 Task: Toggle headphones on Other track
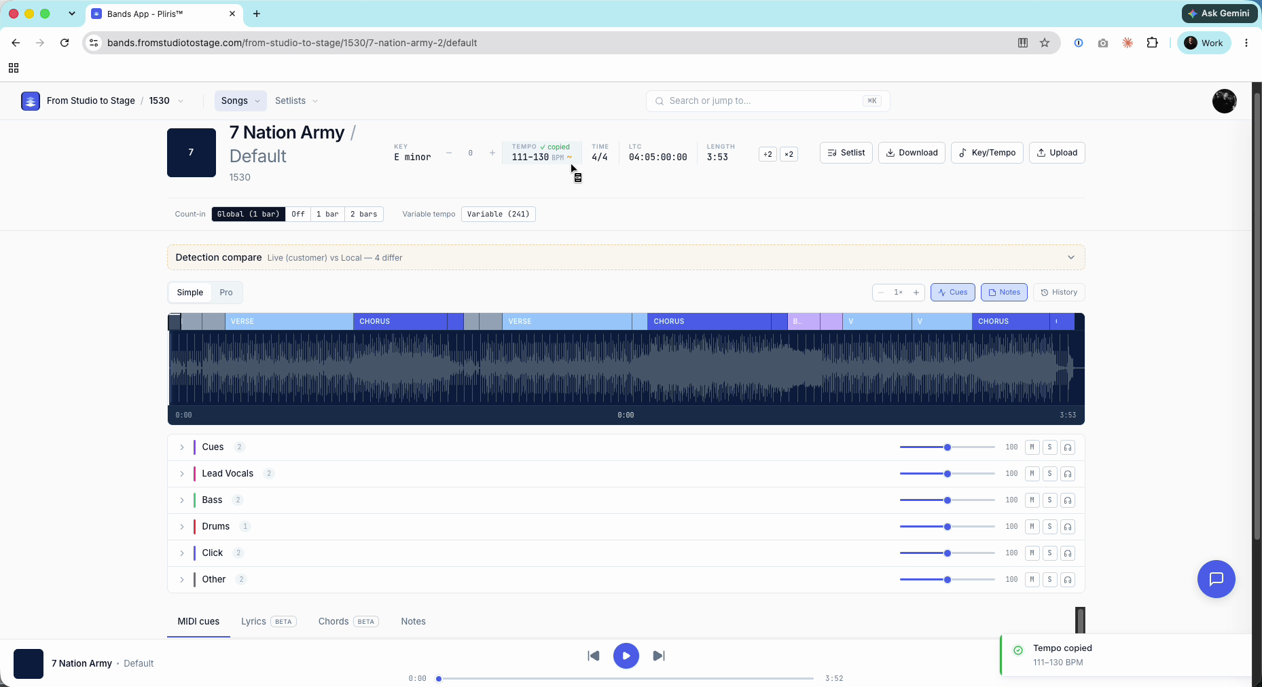pyautogui.click(x=1068, y=580)
